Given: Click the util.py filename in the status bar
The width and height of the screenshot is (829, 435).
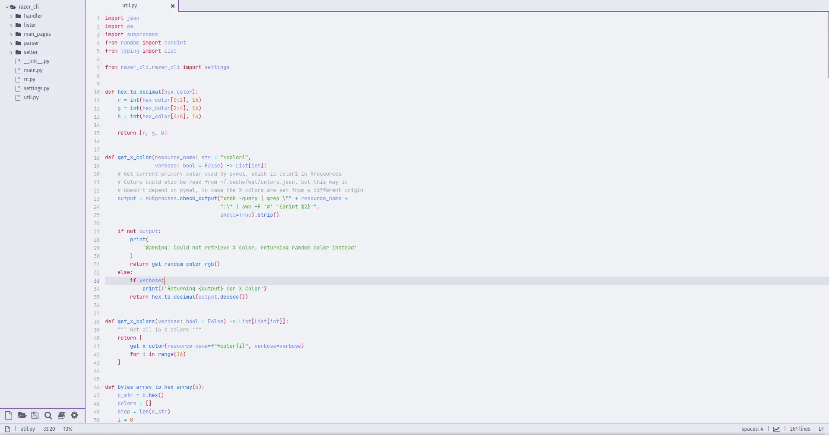Looking at the screenshot, I should pyautogui.click(x=28, y=429).
